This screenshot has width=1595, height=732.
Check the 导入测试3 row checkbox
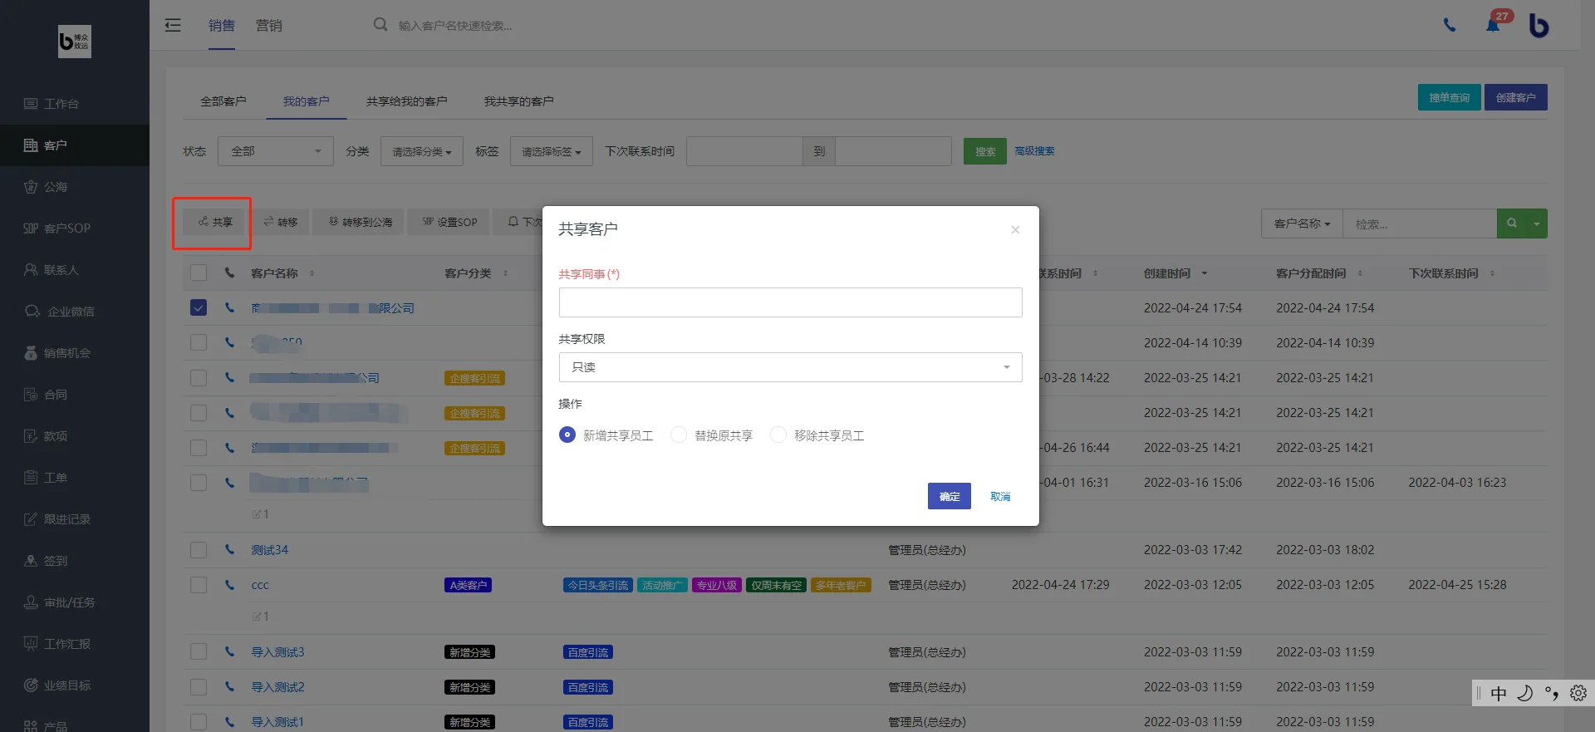(x=199, y=651)
